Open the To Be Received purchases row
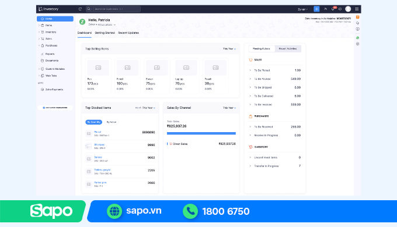 275,127
